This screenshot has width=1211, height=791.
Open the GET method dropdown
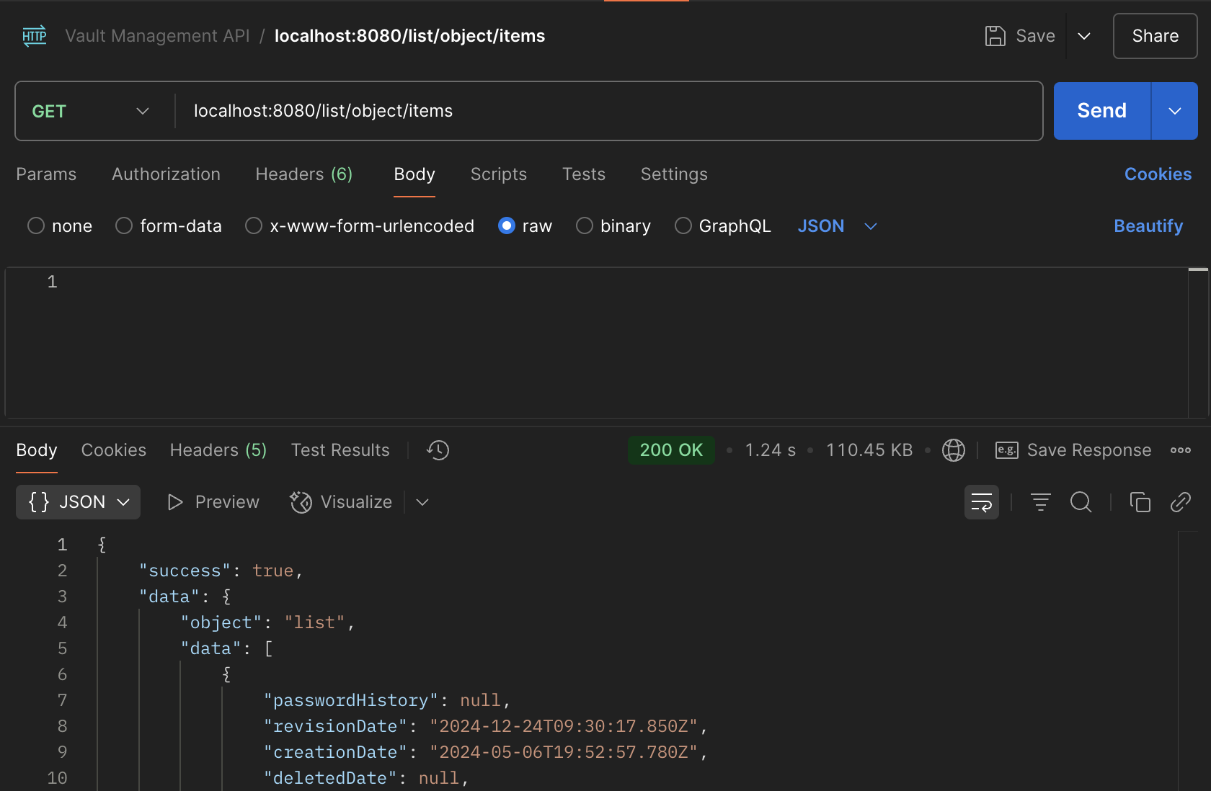pyautogui.click(x=91, y=111)
